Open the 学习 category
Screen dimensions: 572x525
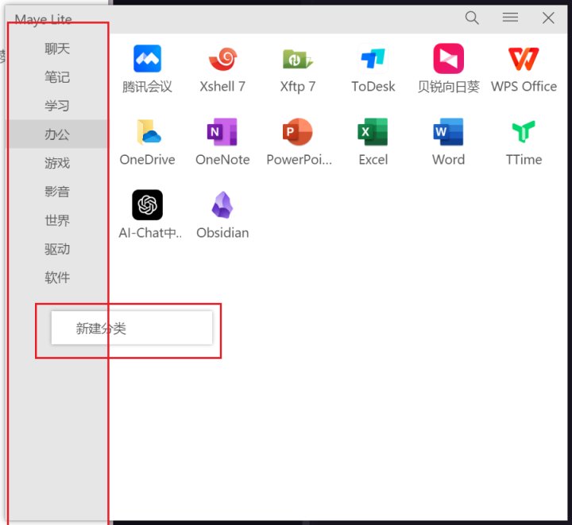57,106
